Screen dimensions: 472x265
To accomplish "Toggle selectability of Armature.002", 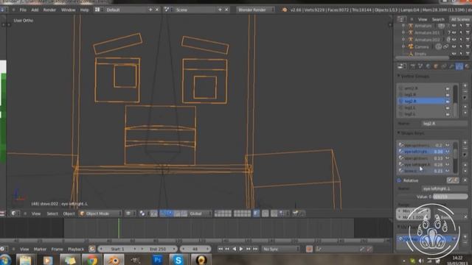I will pyautogui.click(x=461, y=39).
